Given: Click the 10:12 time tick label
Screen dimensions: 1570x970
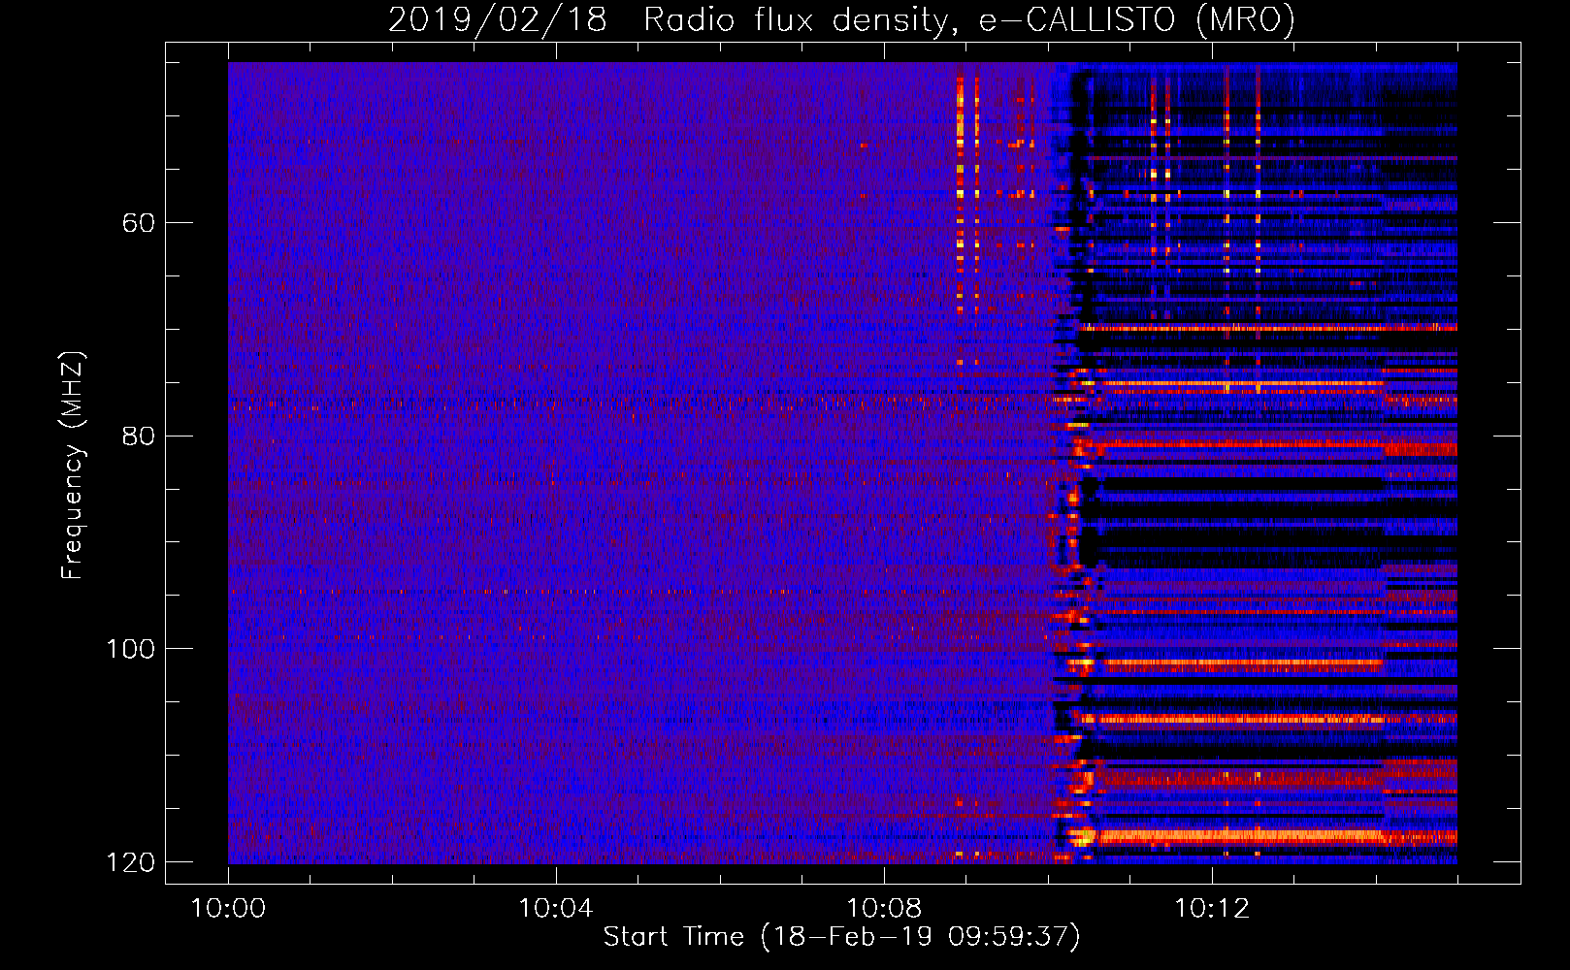Looking at the screenshot, I should click(1211, 908).
